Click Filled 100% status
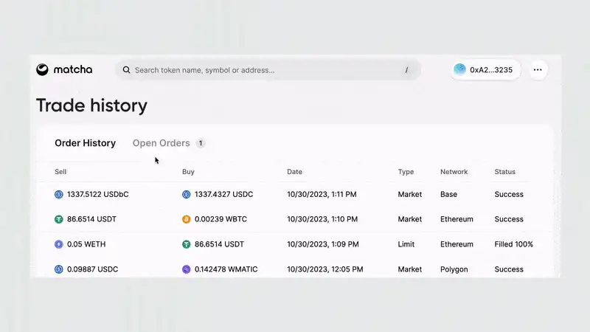 point(513,244)
